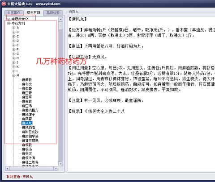The width and height of the screenshot is (215, 182).
Task: Click the 【制法】 heading text
Action: (76, 46)
